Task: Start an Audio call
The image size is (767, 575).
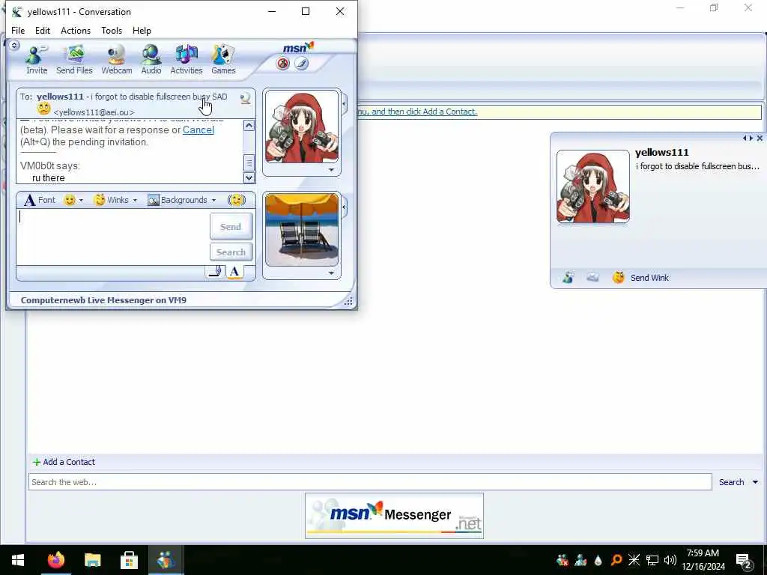Action: (x=151, y=60)
